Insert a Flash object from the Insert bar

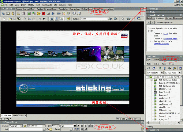(44, 14)
